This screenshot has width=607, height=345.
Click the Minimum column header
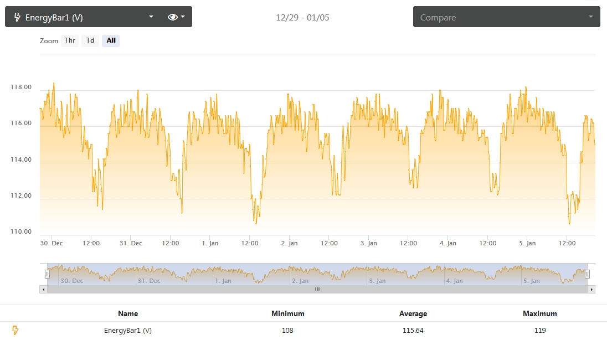point(287,313)
